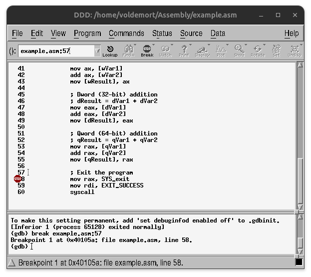Maximize the DDD window
The height and width of the screenshot is (277, 311).
278,15
